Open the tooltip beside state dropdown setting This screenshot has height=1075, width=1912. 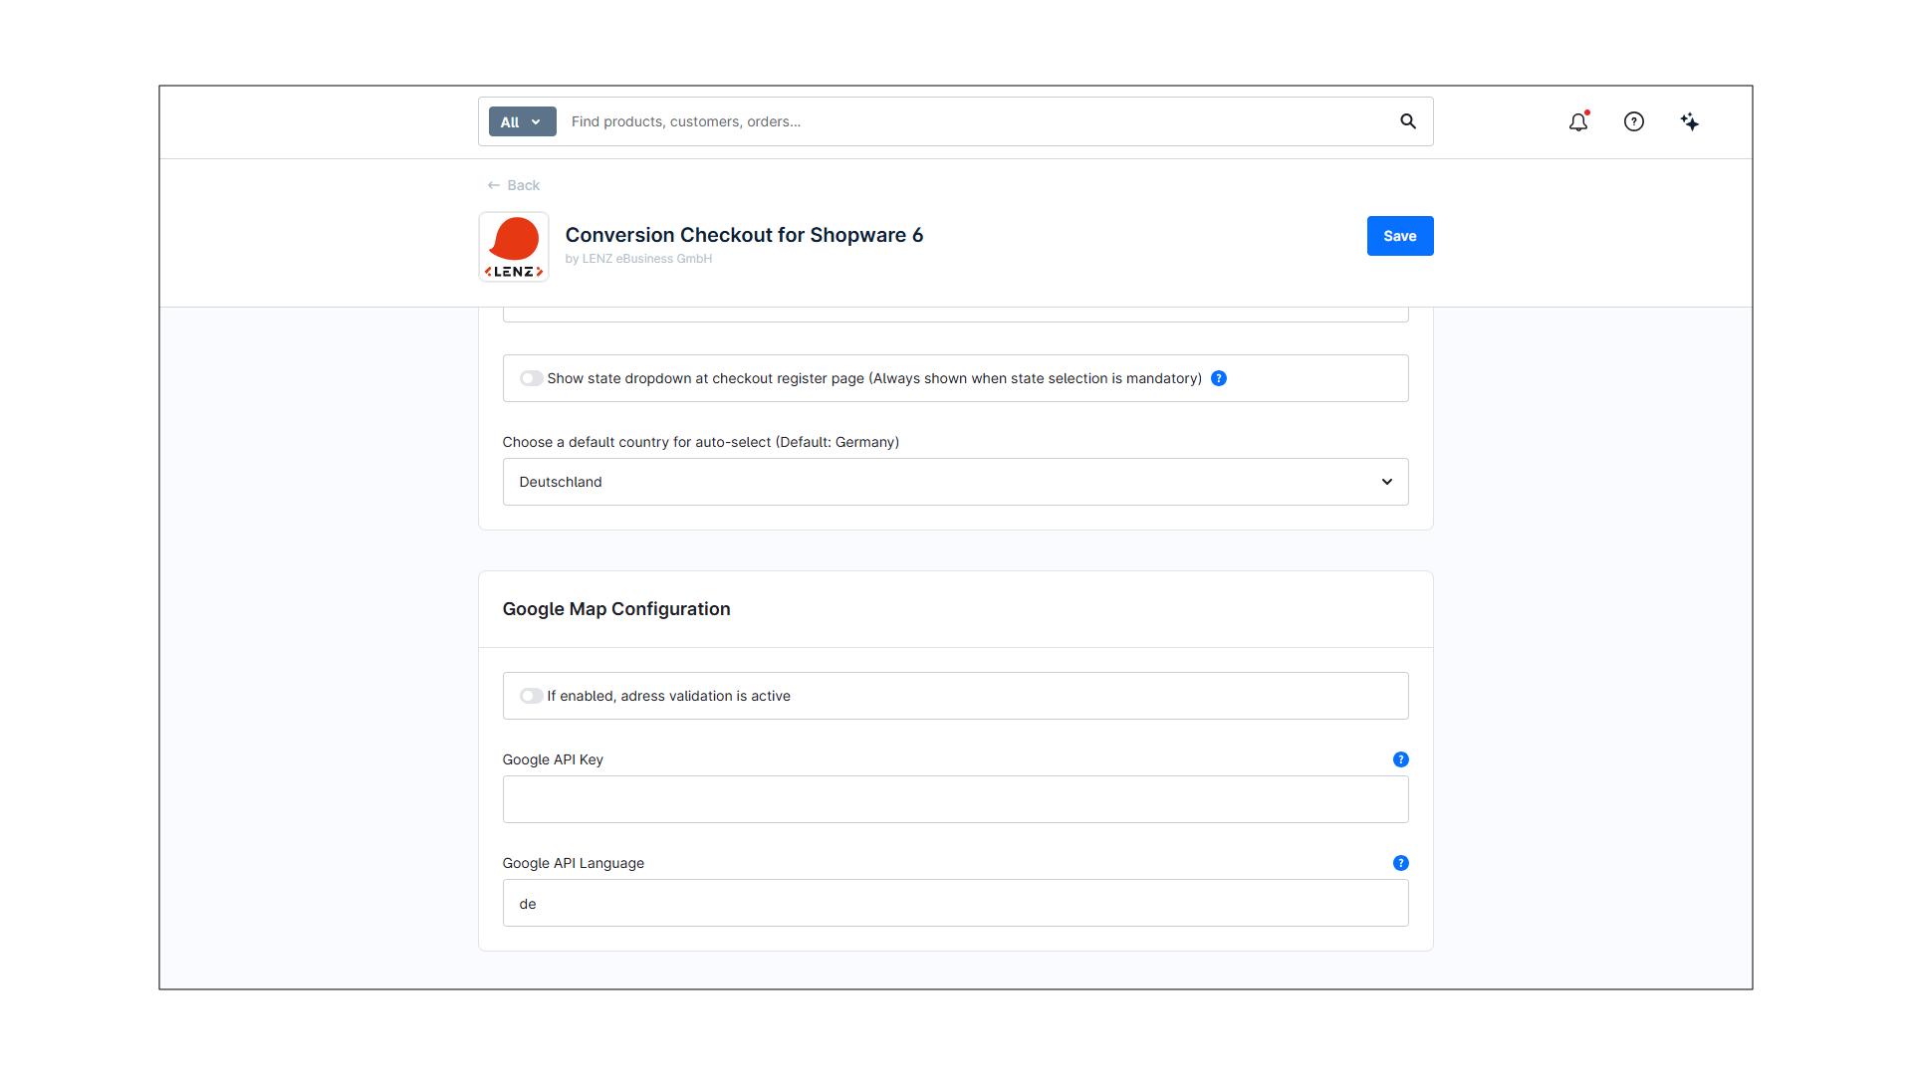pyautogui.click(x=1219, y=378)
